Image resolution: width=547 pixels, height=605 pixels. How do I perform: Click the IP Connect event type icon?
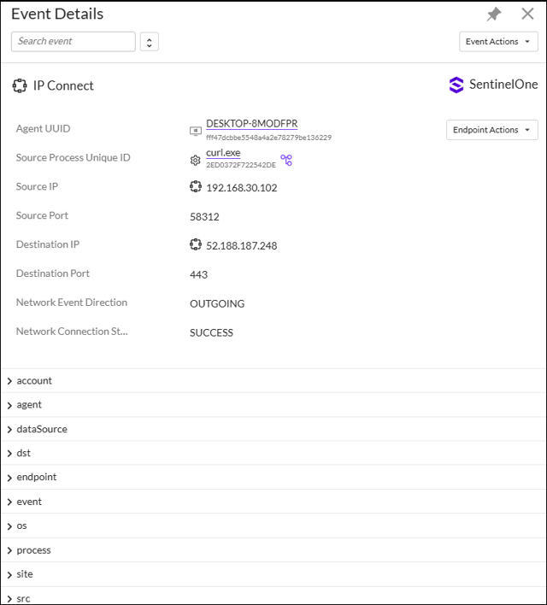[x=20, y=85]
